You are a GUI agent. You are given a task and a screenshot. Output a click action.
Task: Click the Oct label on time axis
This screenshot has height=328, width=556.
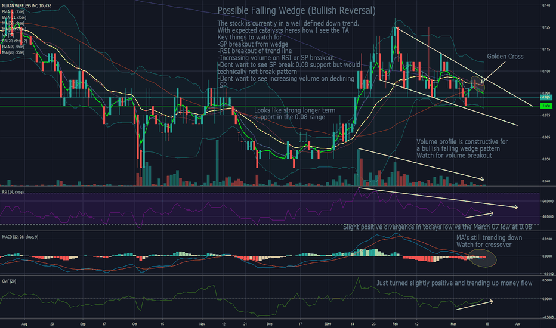134,324
